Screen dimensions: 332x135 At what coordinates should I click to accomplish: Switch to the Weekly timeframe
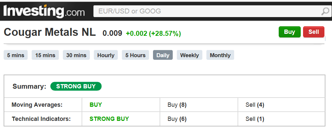point(190,55)
